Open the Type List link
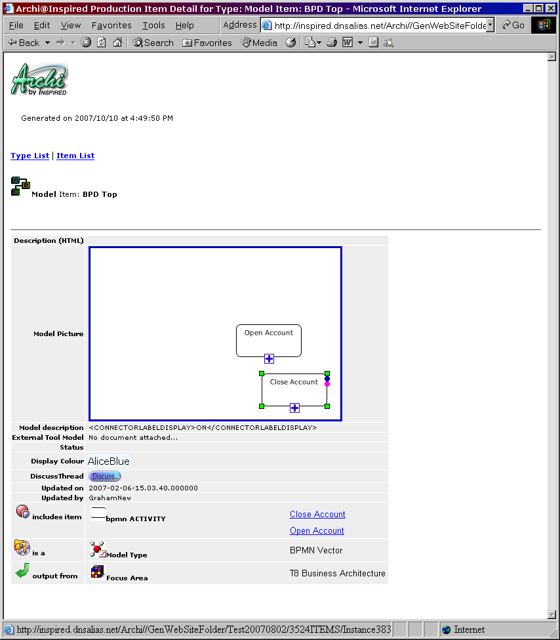 tap(30, 156)
